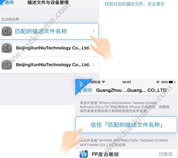
Task: Tap the battery icon in status bar
Action: pos(172,82)
